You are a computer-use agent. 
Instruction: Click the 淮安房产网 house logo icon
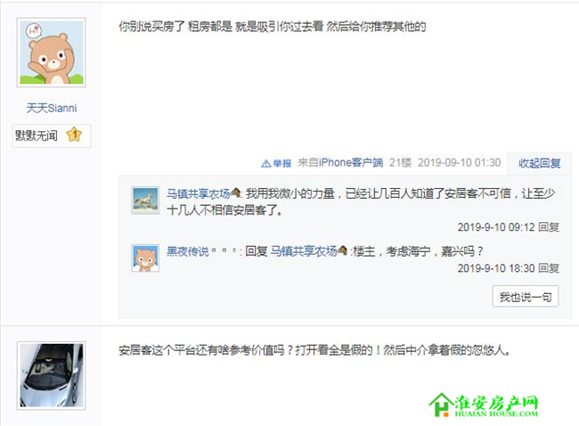tap(442, 405)
